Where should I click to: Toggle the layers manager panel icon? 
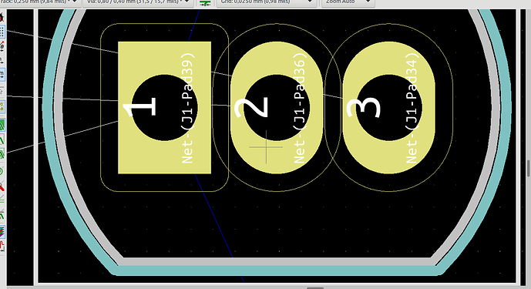coord(2,232)
